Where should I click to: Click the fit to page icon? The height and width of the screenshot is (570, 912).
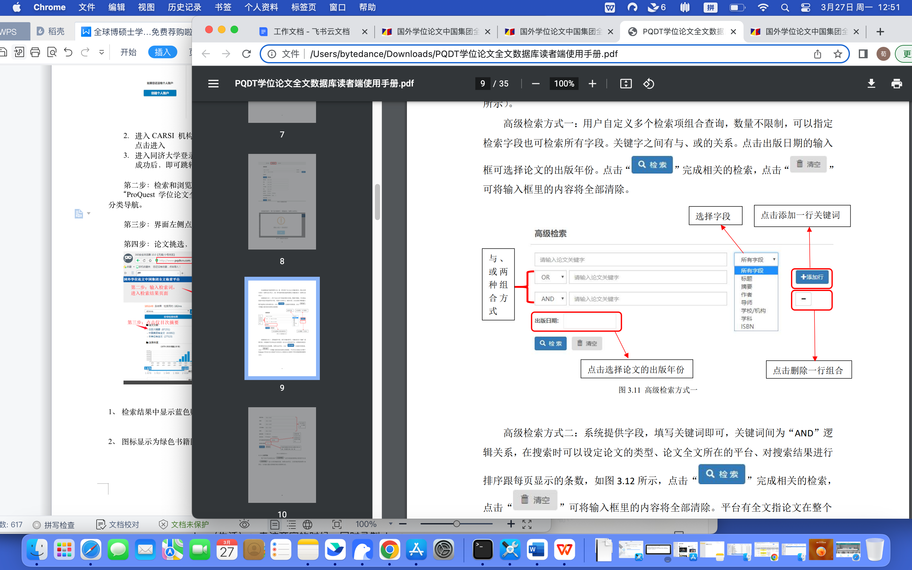[x=626, y=83]
